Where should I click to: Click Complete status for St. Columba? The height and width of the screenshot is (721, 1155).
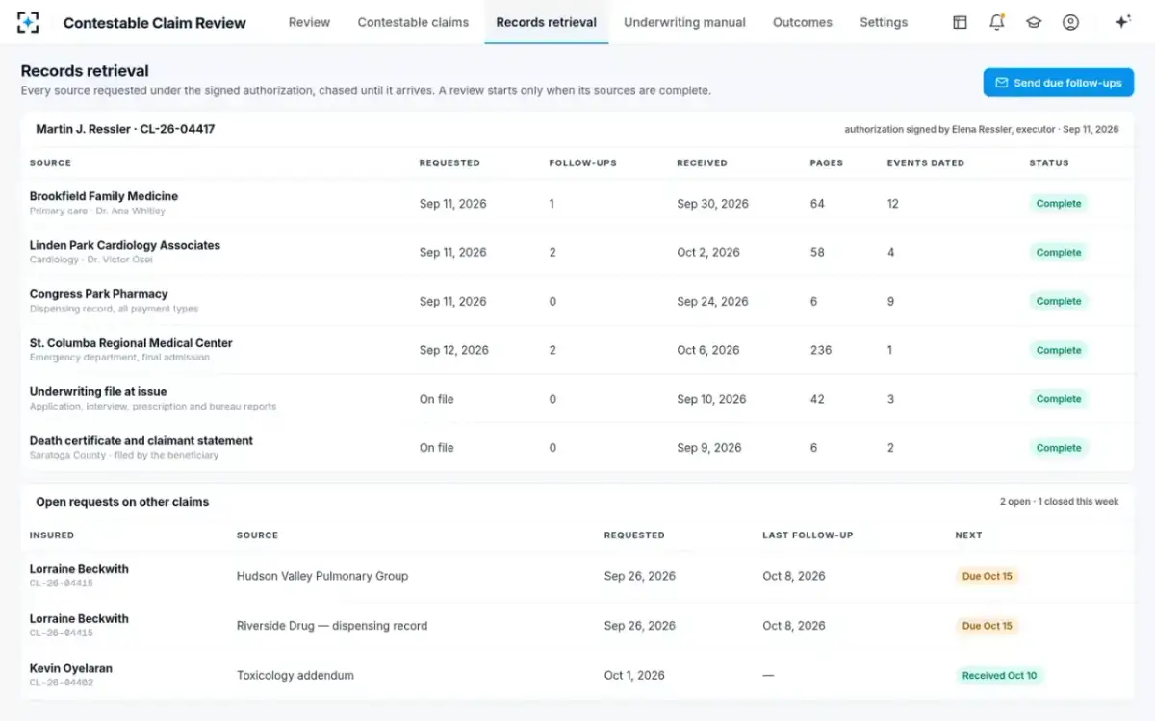(1059, 350)
